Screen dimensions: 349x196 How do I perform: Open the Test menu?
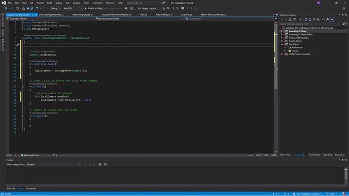click(x=67, y=3)
